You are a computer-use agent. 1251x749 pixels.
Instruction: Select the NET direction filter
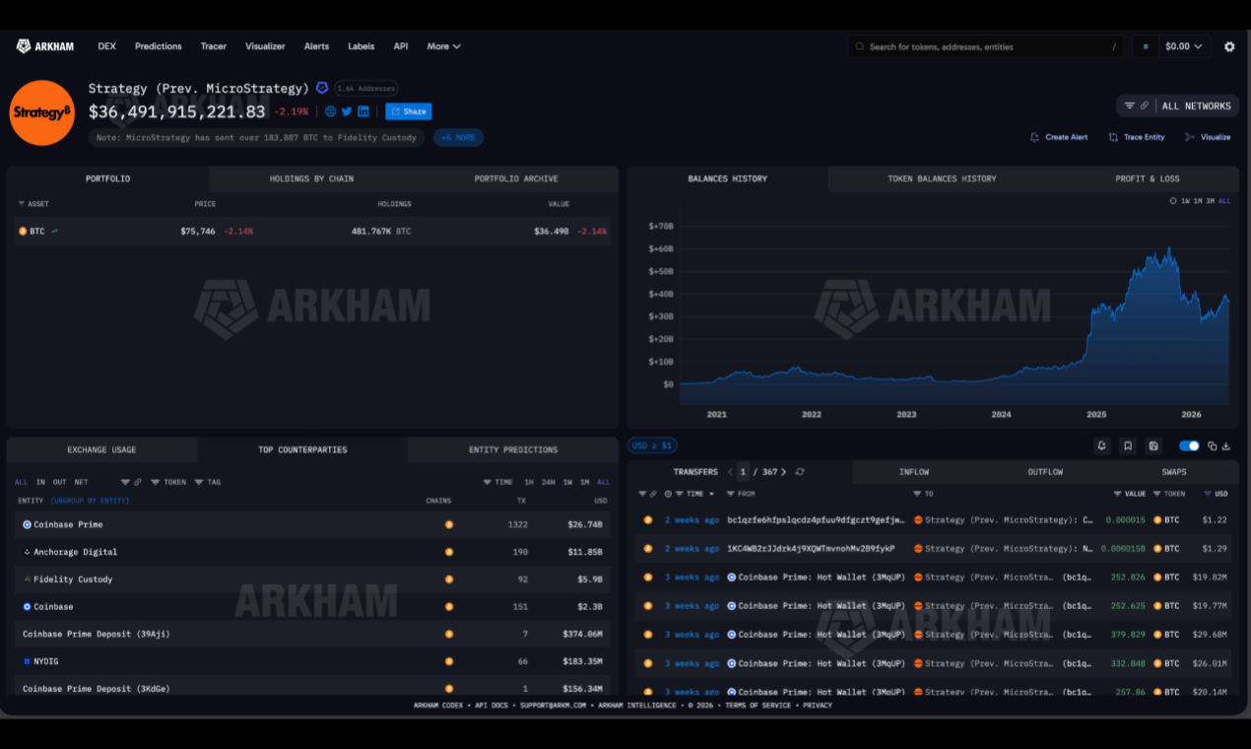[81, 482]
